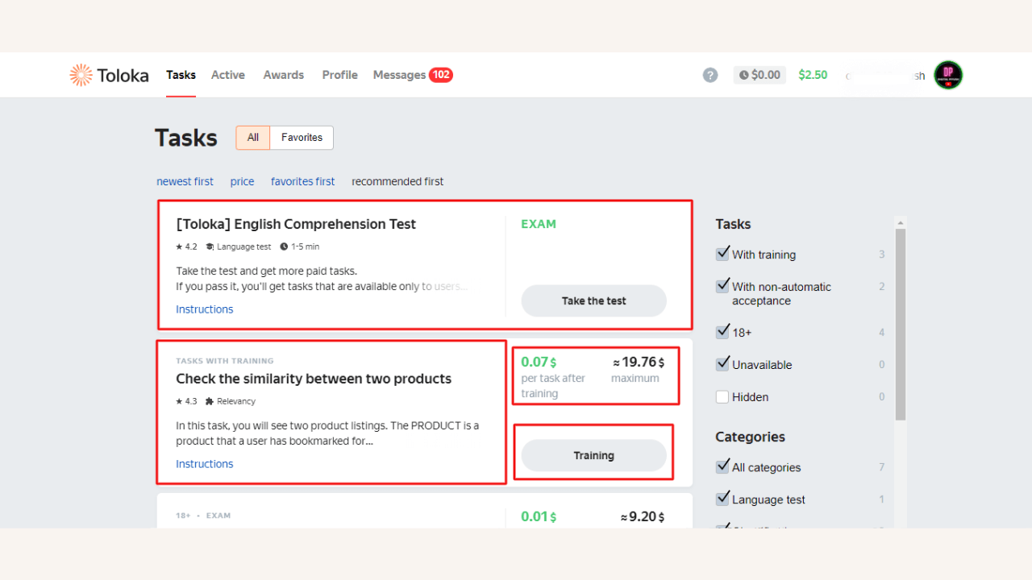
Task: Toggle the With training checkbox
Action: [722, 254]
